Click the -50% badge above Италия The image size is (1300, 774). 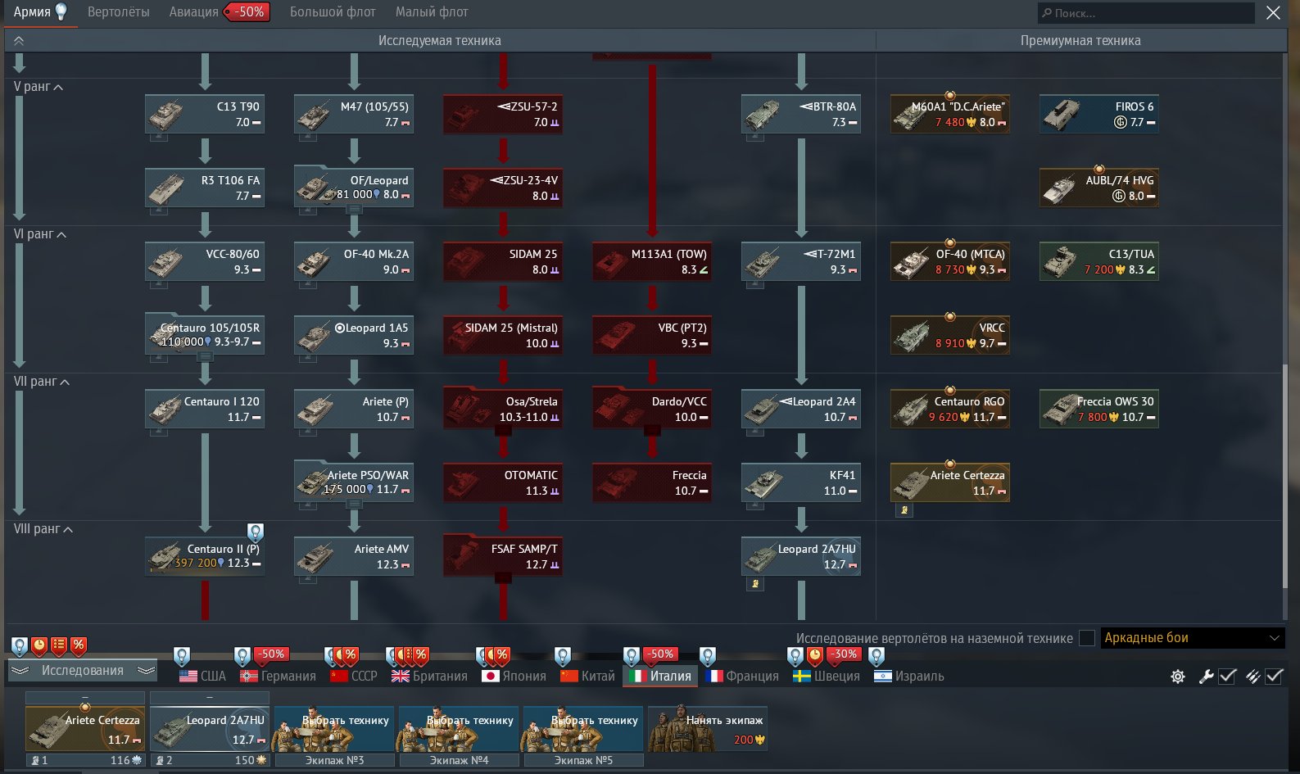pyautogui.click(x=661, y=654)
